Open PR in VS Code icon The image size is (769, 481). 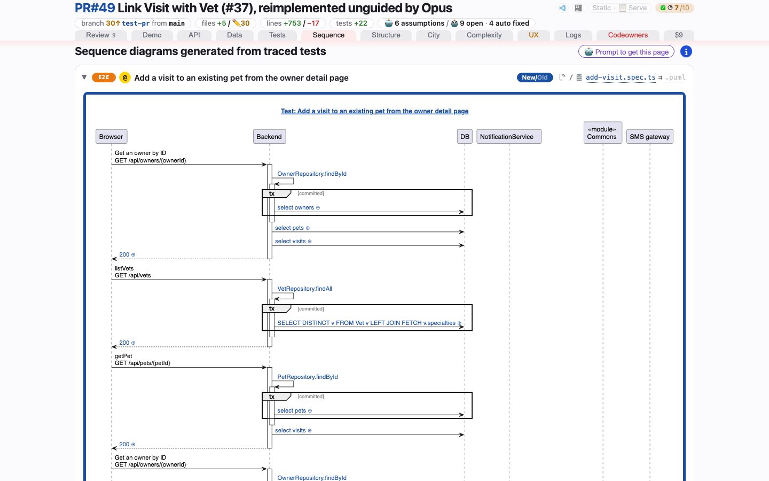coord(562,8)
